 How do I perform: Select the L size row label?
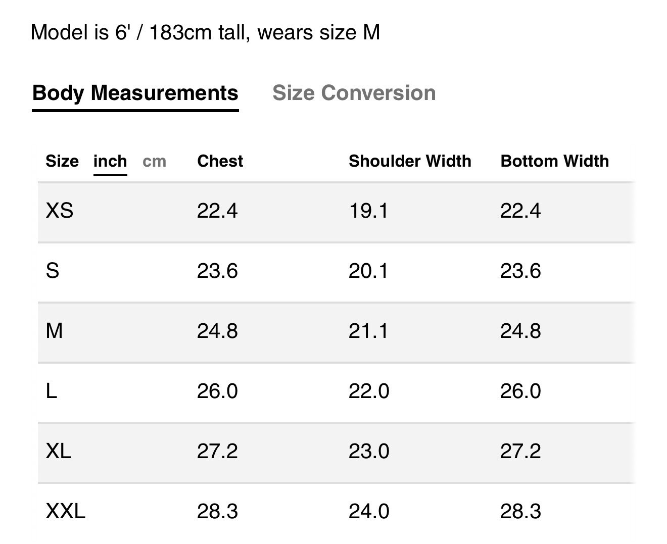click(52, 391)
